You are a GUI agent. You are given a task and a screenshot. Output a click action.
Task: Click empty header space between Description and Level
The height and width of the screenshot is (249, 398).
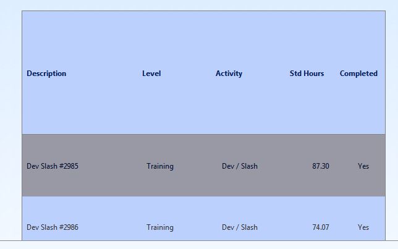pos(104,74)
